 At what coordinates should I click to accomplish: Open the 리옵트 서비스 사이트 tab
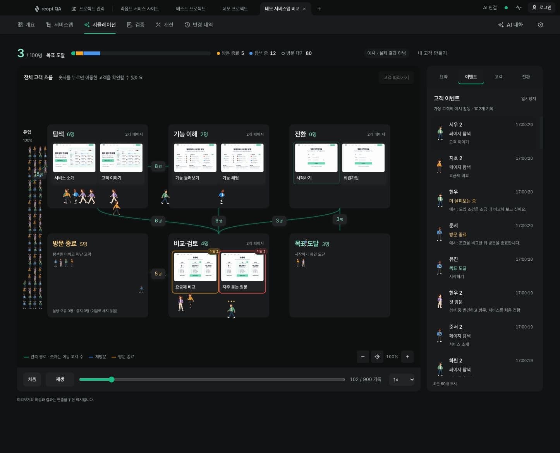coord(139,9)
